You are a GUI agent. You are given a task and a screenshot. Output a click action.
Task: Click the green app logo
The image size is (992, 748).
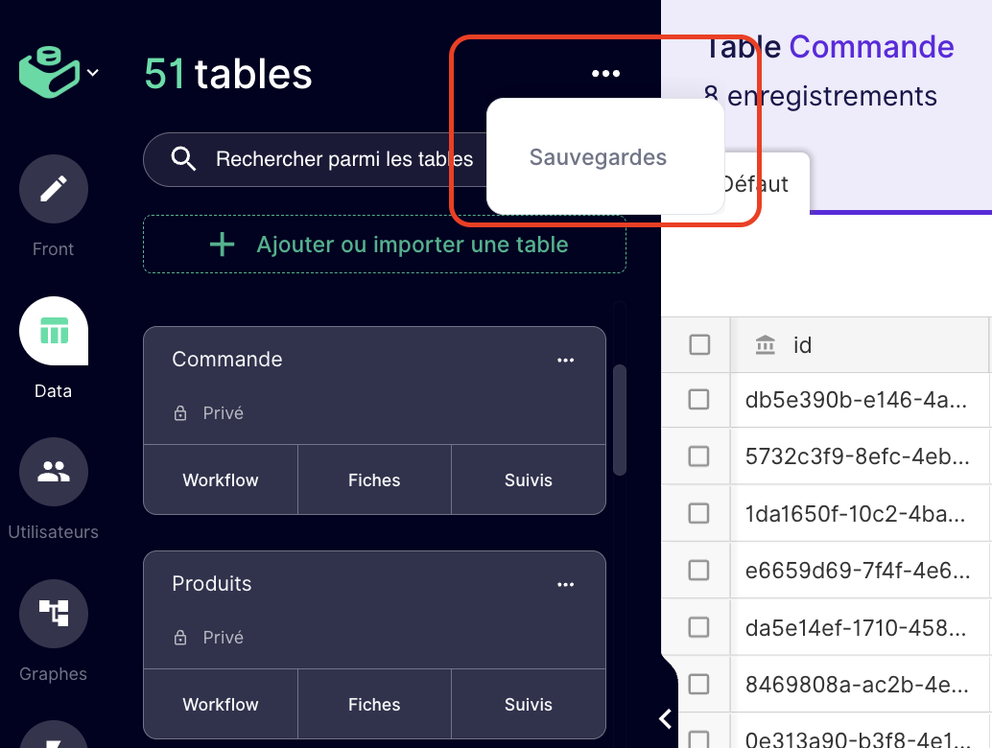50,74
